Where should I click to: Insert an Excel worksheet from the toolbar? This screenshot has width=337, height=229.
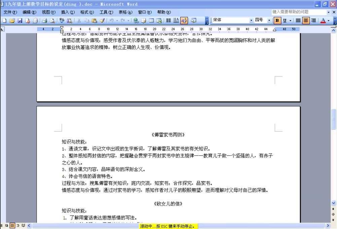(x=159, y=21)
